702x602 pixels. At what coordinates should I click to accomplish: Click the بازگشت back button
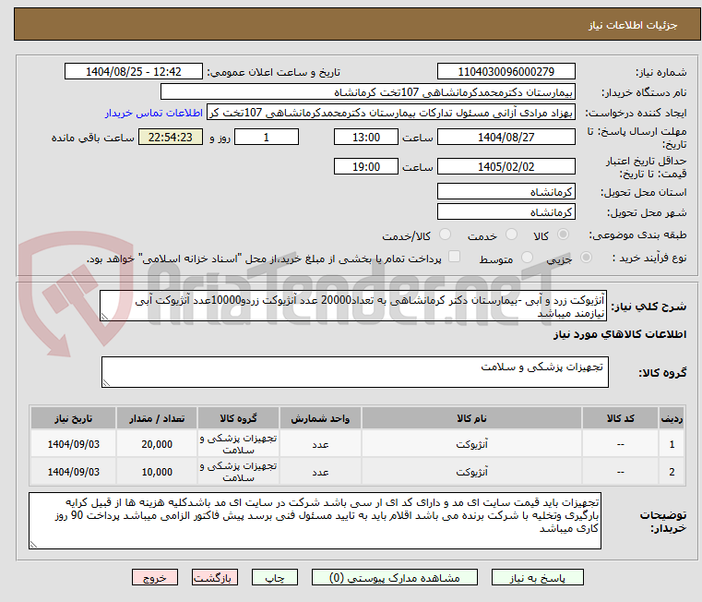[x=214, y=577]
